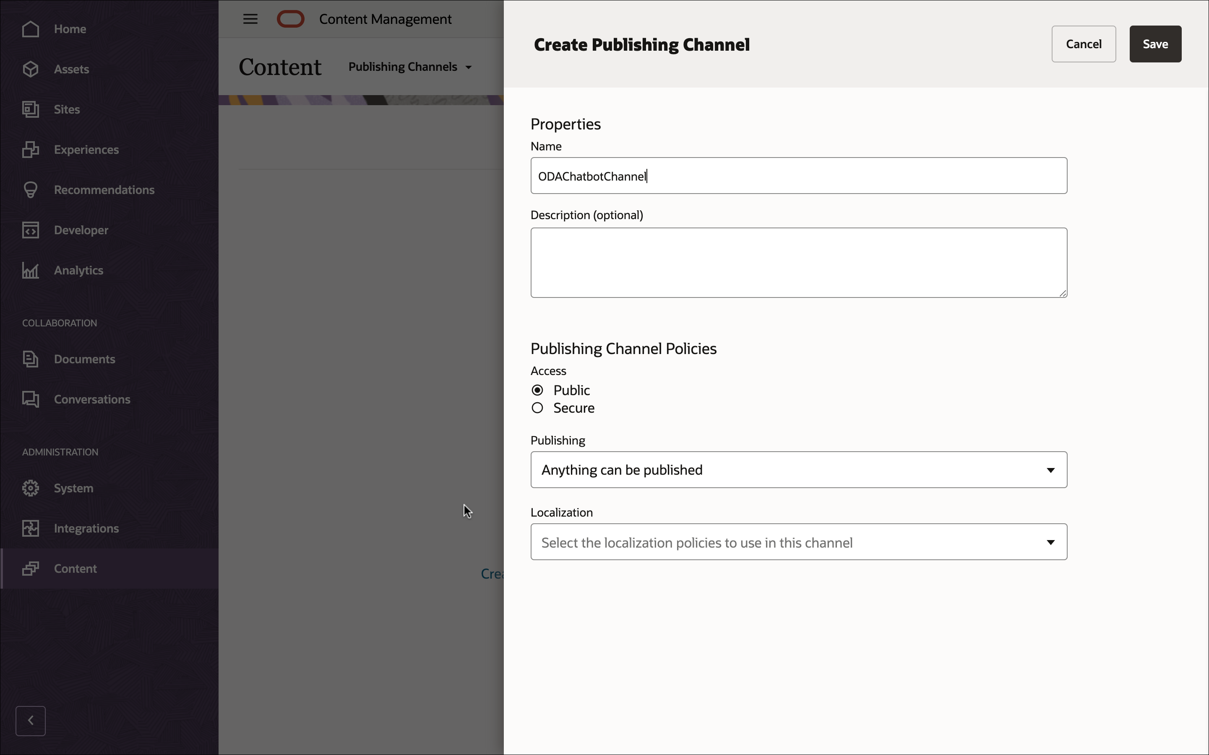Save the new publishing channel

[x=1155, y=44]
